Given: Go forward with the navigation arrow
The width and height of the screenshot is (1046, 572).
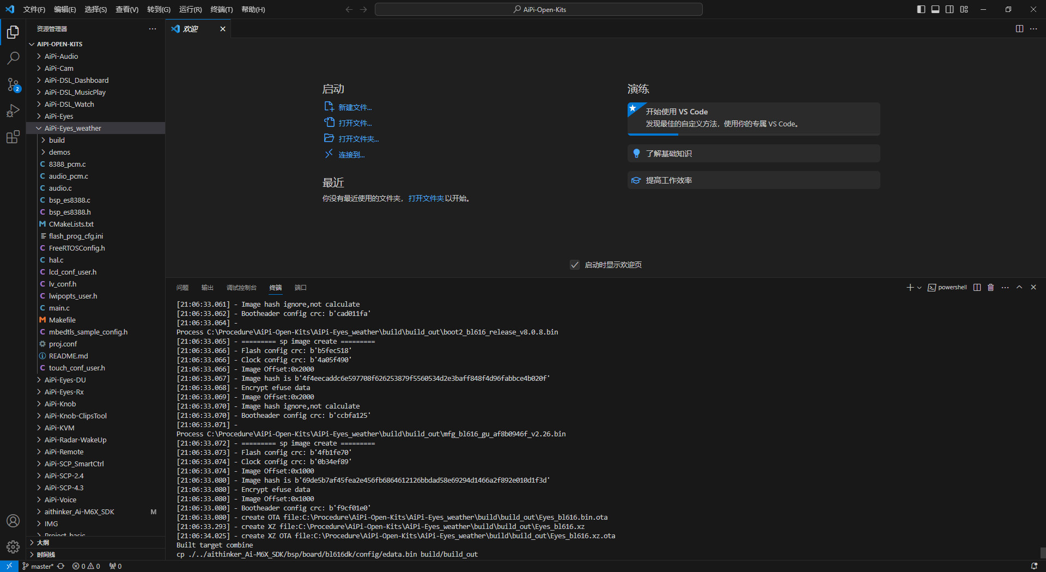Looking at the screenshot, I should pos(363,9).
